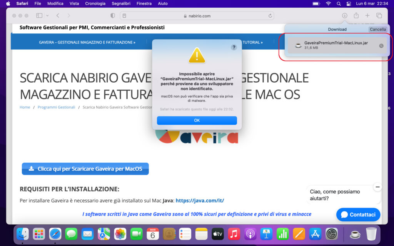The image size is (394, 246).
Task: Click the Contattaci chat button
Action: (x=358, y=214)
